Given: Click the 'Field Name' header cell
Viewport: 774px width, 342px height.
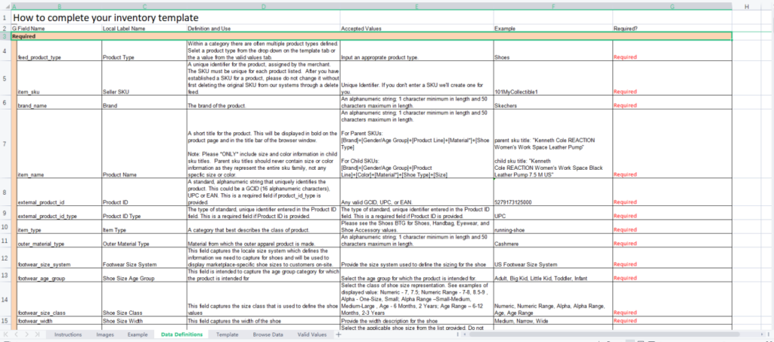Looking at the screenshot, I should pos(59,29).
